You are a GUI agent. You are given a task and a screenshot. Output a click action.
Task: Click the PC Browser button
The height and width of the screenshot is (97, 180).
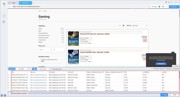point(173,7)
